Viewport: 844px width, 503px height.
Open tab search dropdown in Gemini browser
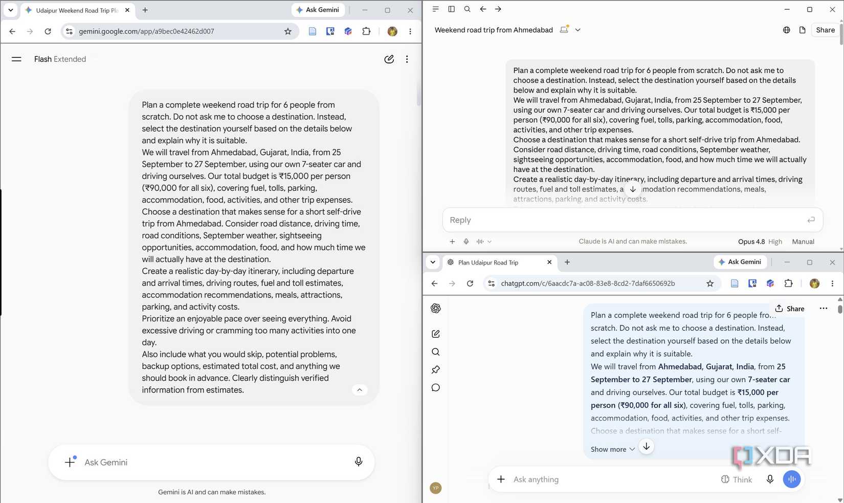(x=11, y=10)
